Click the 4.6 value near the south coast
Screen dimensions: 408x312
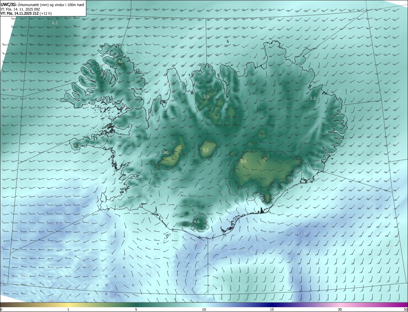197,222
